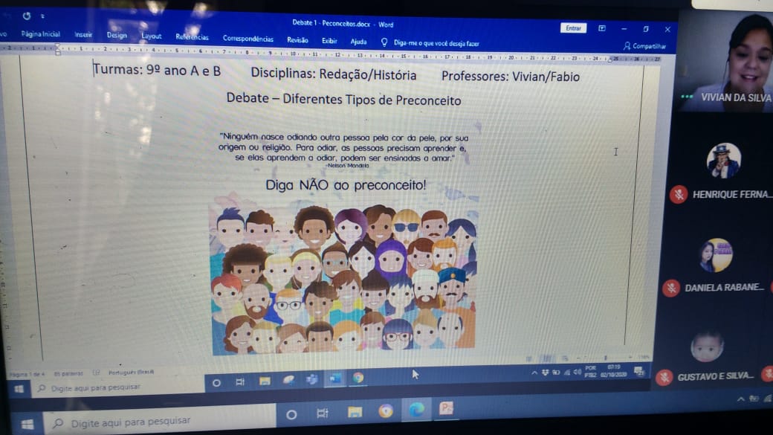Open File Explorer on the bottom taskbar
The width and height of the screenshot is (773, 435).
point(355,411)
